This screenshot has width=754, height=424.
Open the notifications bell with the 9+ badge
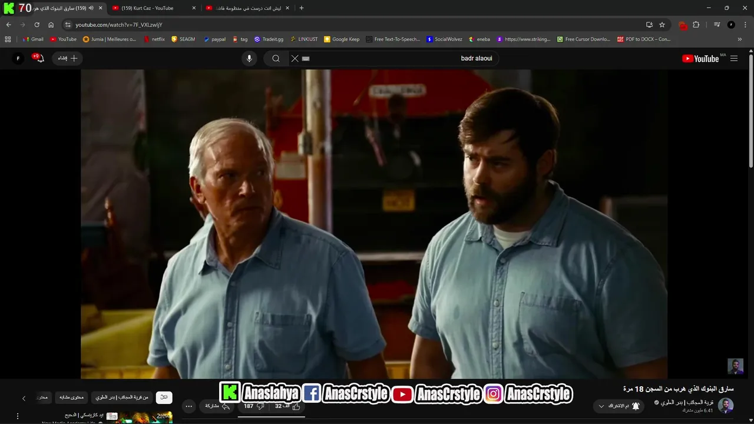(x=39, y=58)
